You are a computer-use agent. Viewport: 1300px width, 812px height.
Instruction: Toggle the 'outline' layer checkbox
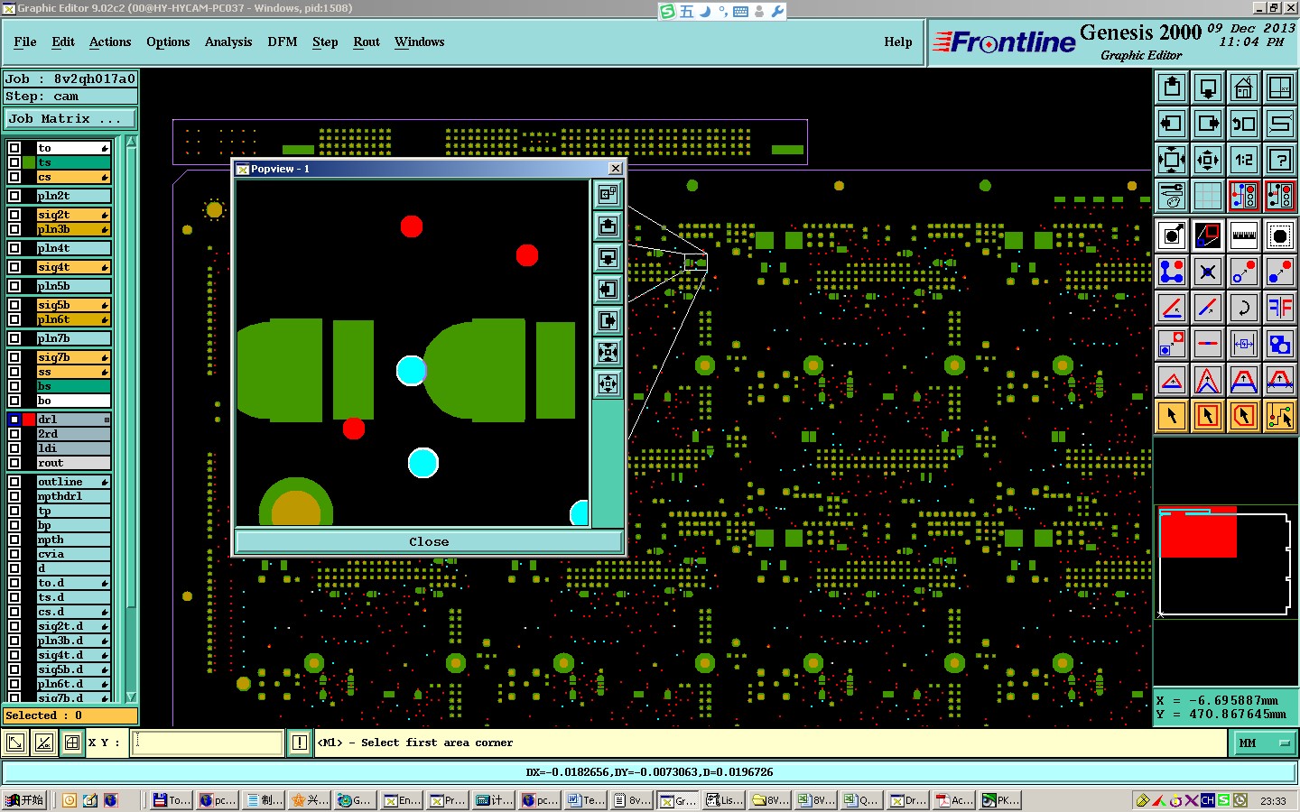pos(14,482)
